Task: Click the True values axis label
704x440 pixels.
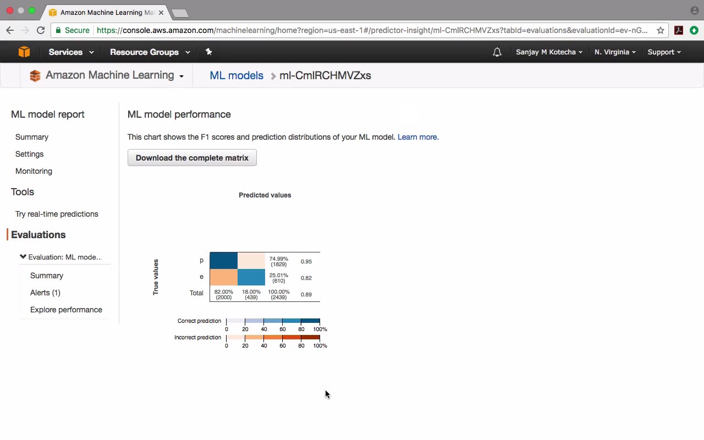Action: [156, 277]
